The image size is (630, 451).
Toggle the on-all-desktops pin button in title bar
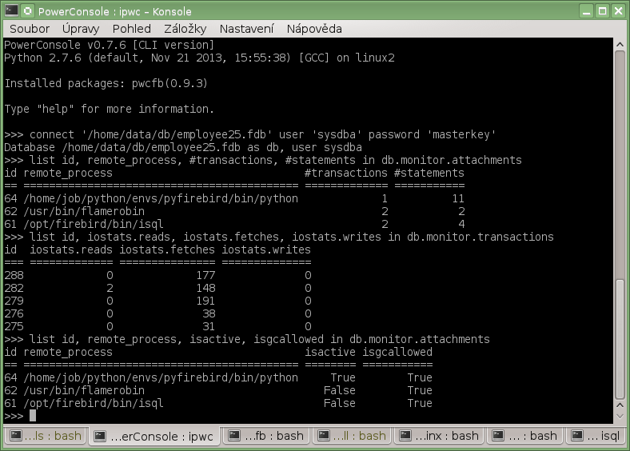(28, 10)
